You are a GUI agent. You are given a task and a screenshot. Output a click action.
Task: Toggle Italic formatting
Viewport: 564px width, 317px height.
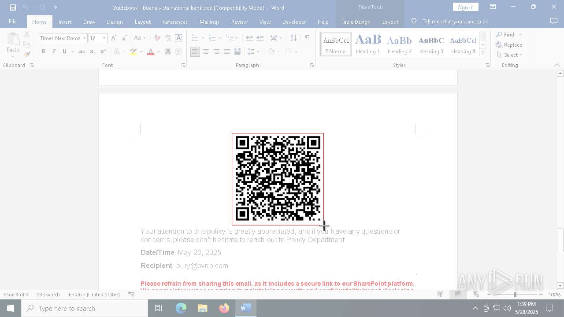tap(54, 52)
